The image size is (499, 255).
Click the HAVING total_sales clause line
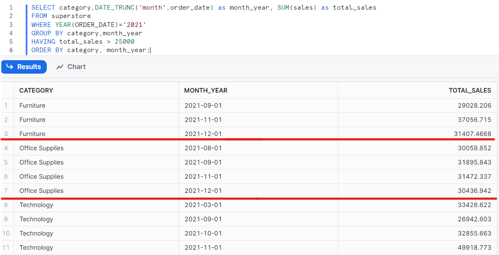83,42
